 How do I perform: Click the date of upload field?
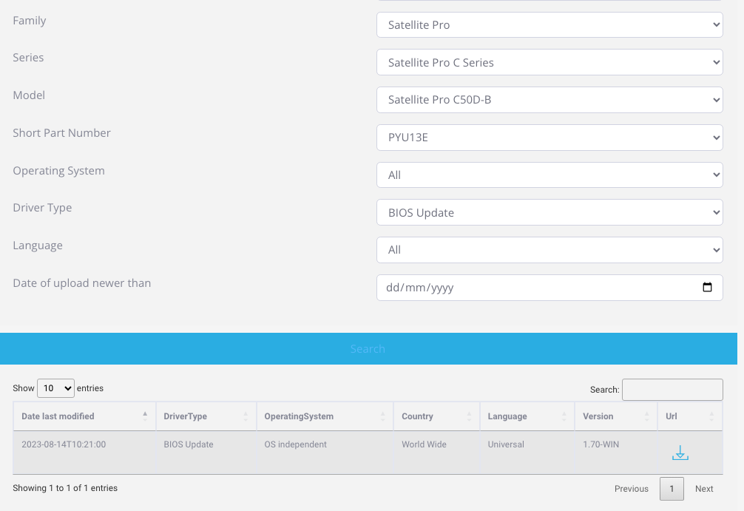click(x=549, y=288)
